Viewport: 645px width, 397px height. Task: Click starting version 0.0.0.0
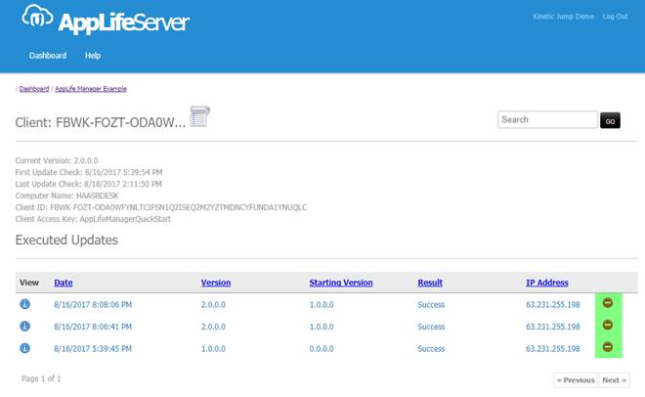tap(322, 349)
